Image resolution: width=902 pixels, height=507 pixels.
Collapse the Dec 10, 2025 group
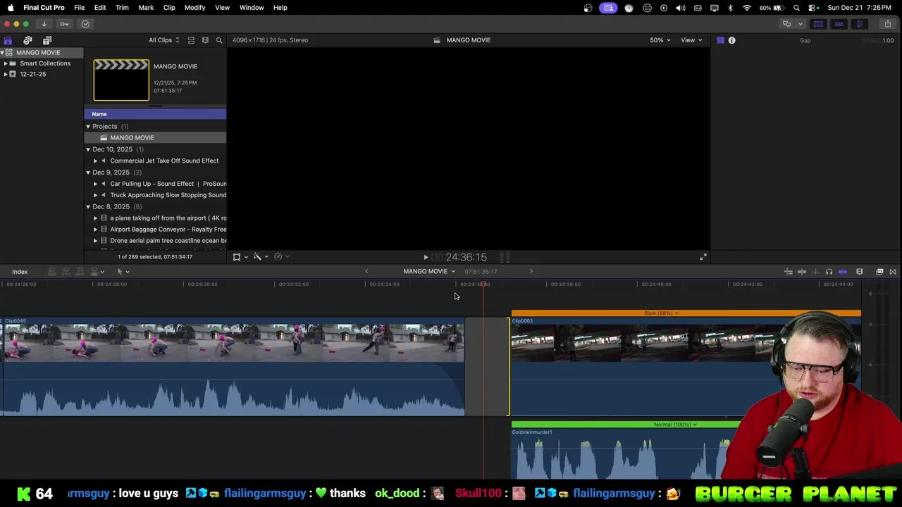[x=88, y=149]
